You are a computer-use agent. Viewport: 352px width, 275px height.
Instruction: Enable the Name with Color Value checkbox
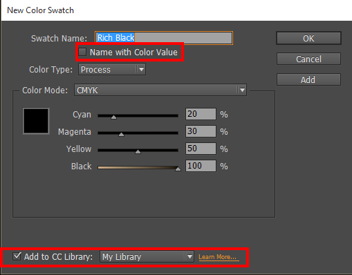82,52
